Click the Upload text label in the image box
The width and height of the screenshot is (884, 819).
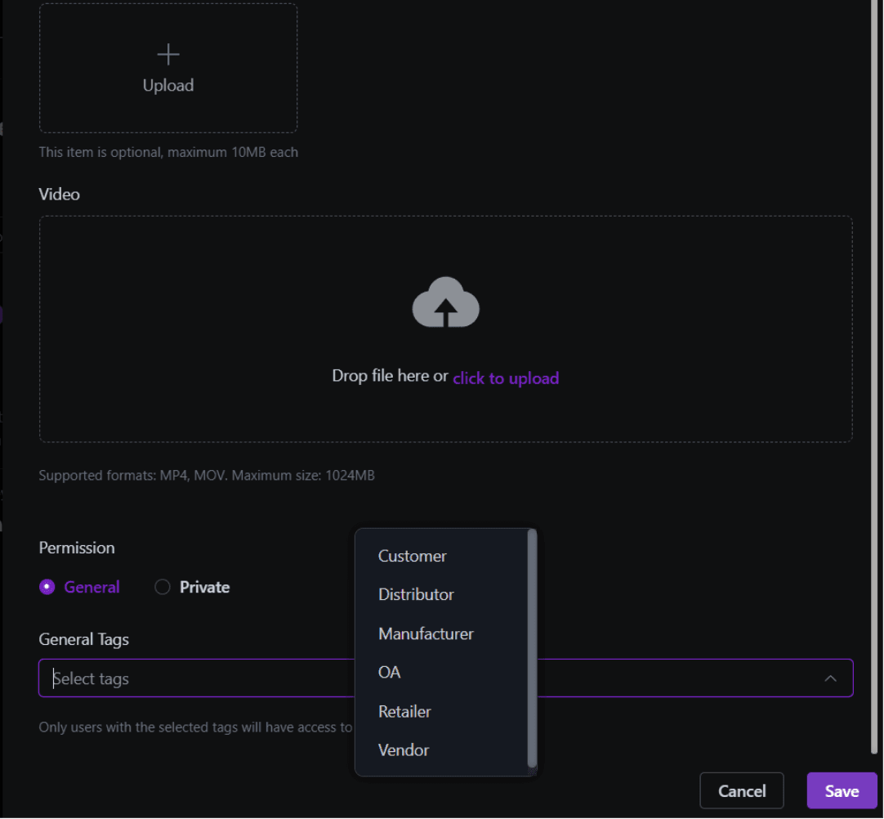168,85
